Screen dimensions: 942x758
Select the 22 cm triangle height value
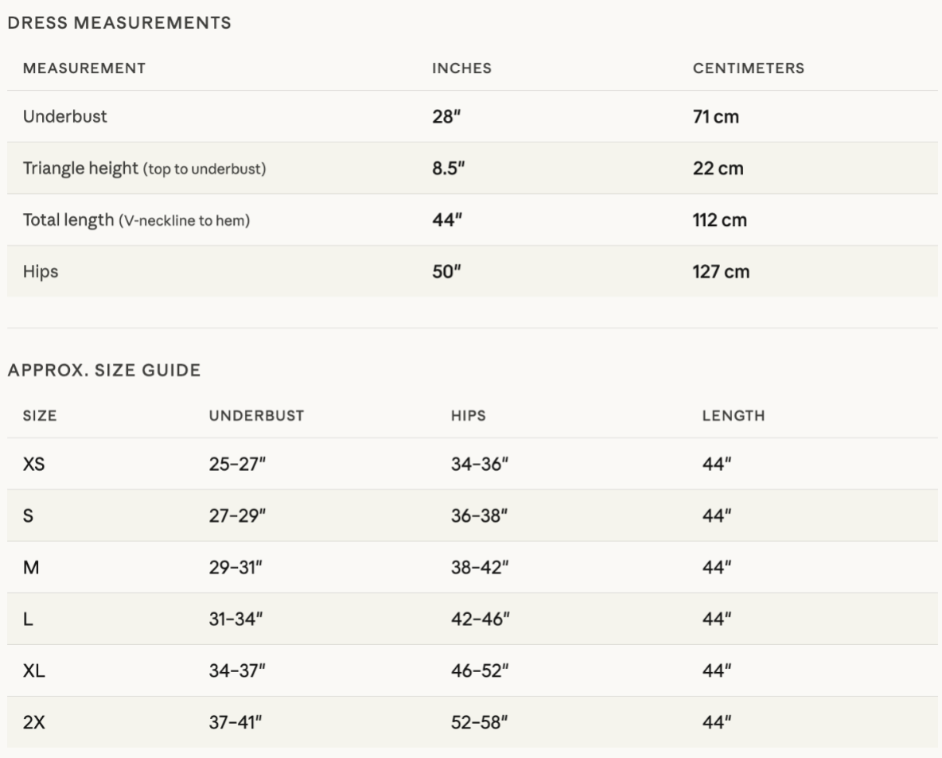coord(718,168)
